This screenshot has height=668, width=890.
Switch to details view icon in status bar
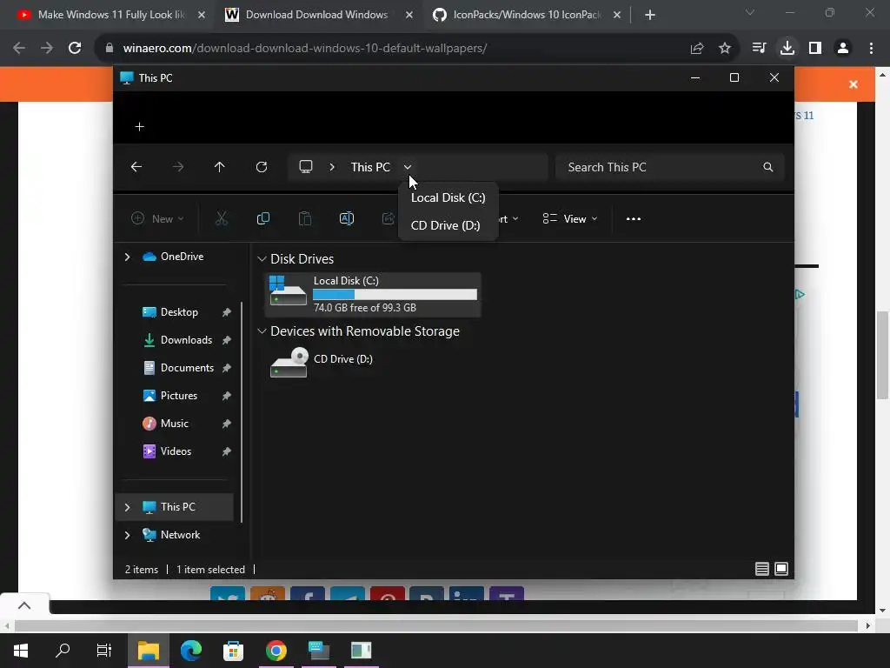761,569
